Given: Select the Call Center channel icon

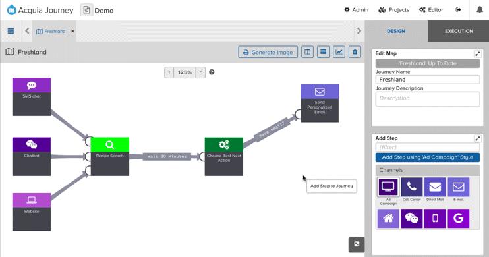Looking at the screenshot, I should [x=412, y=187].
